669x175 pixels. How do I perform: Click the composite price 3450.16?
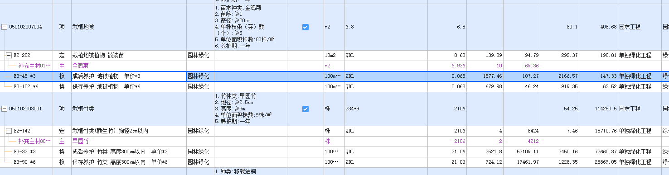pos(568,151)
